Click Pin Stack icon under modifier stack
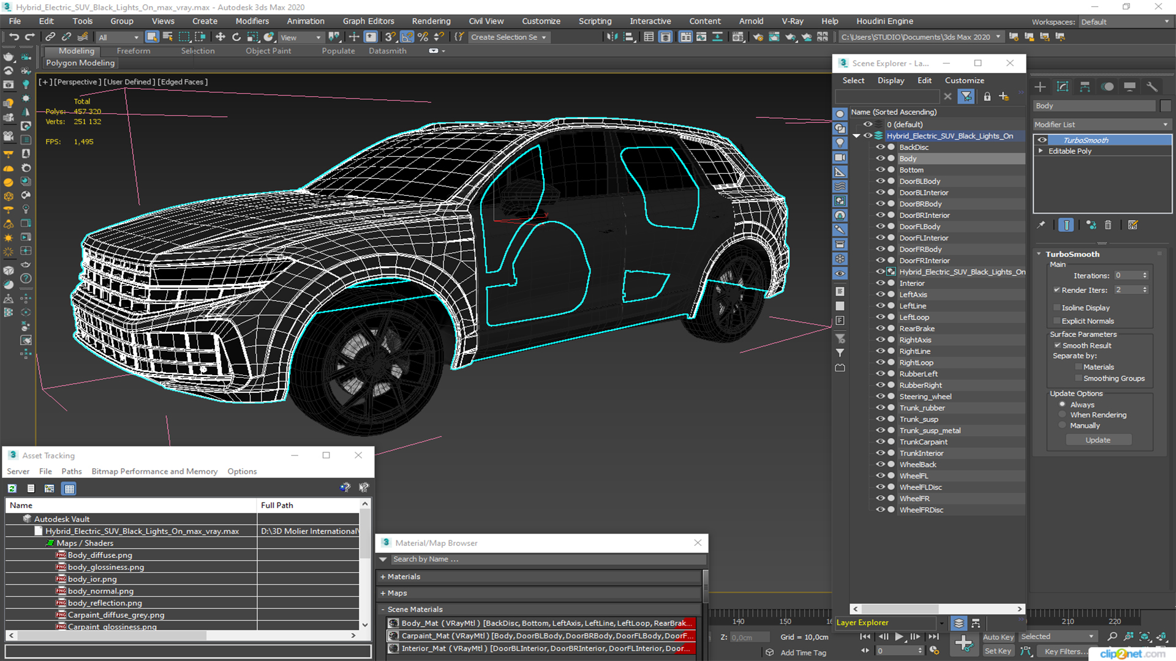 pyautogui.click(x=1041, y=225)
